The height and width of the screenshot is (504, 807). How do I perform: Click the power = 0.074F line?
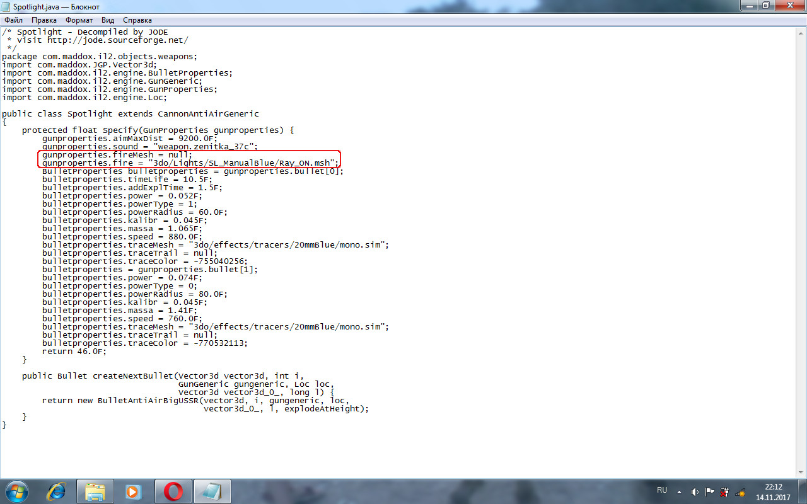coord(122,278)
